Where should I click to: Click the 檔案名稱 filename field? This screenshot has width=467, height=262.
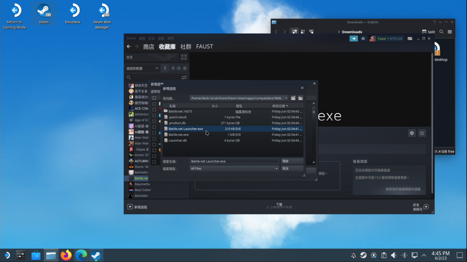(x=234, y=161)
